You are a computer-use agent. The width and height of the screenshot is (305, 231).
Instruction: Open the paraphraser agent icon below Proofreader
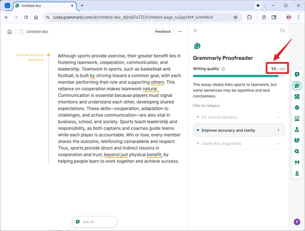[x=297, y=96]
